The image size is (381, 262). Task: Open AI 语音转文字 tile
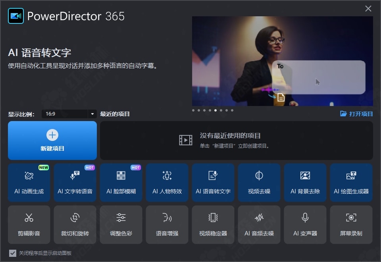(213, 183)
